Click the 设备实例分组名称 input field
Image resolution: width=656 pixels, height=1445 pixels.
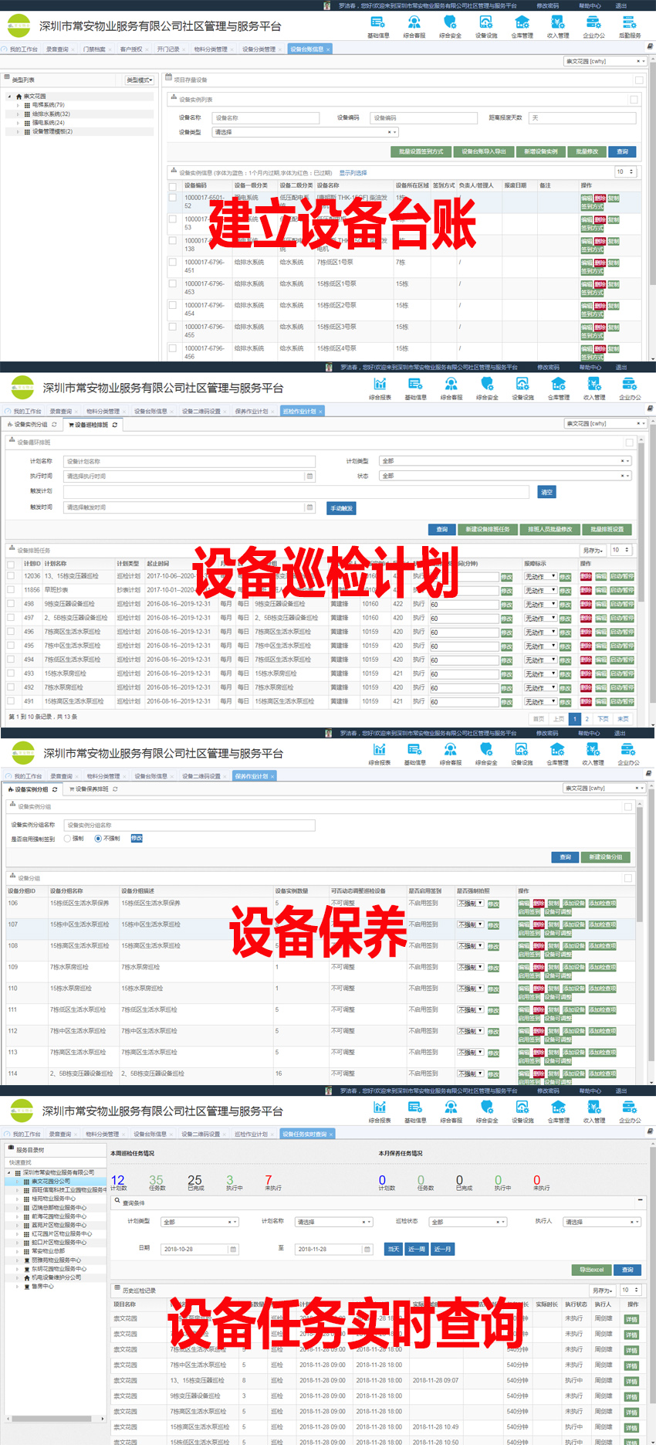click(x=189, y=825)
